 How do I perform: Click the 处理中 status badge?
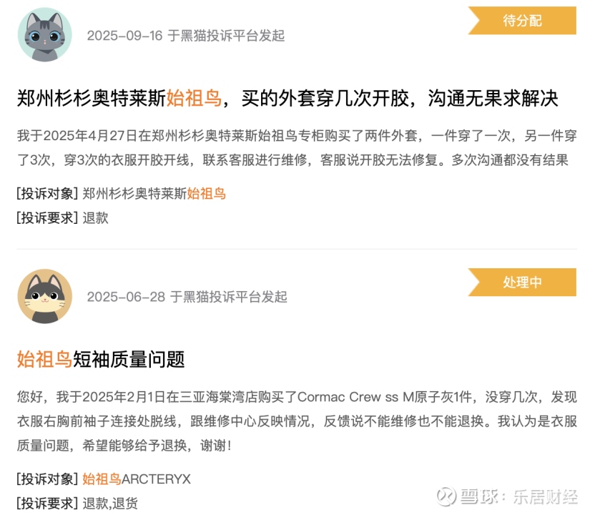[x=522, y=282]
